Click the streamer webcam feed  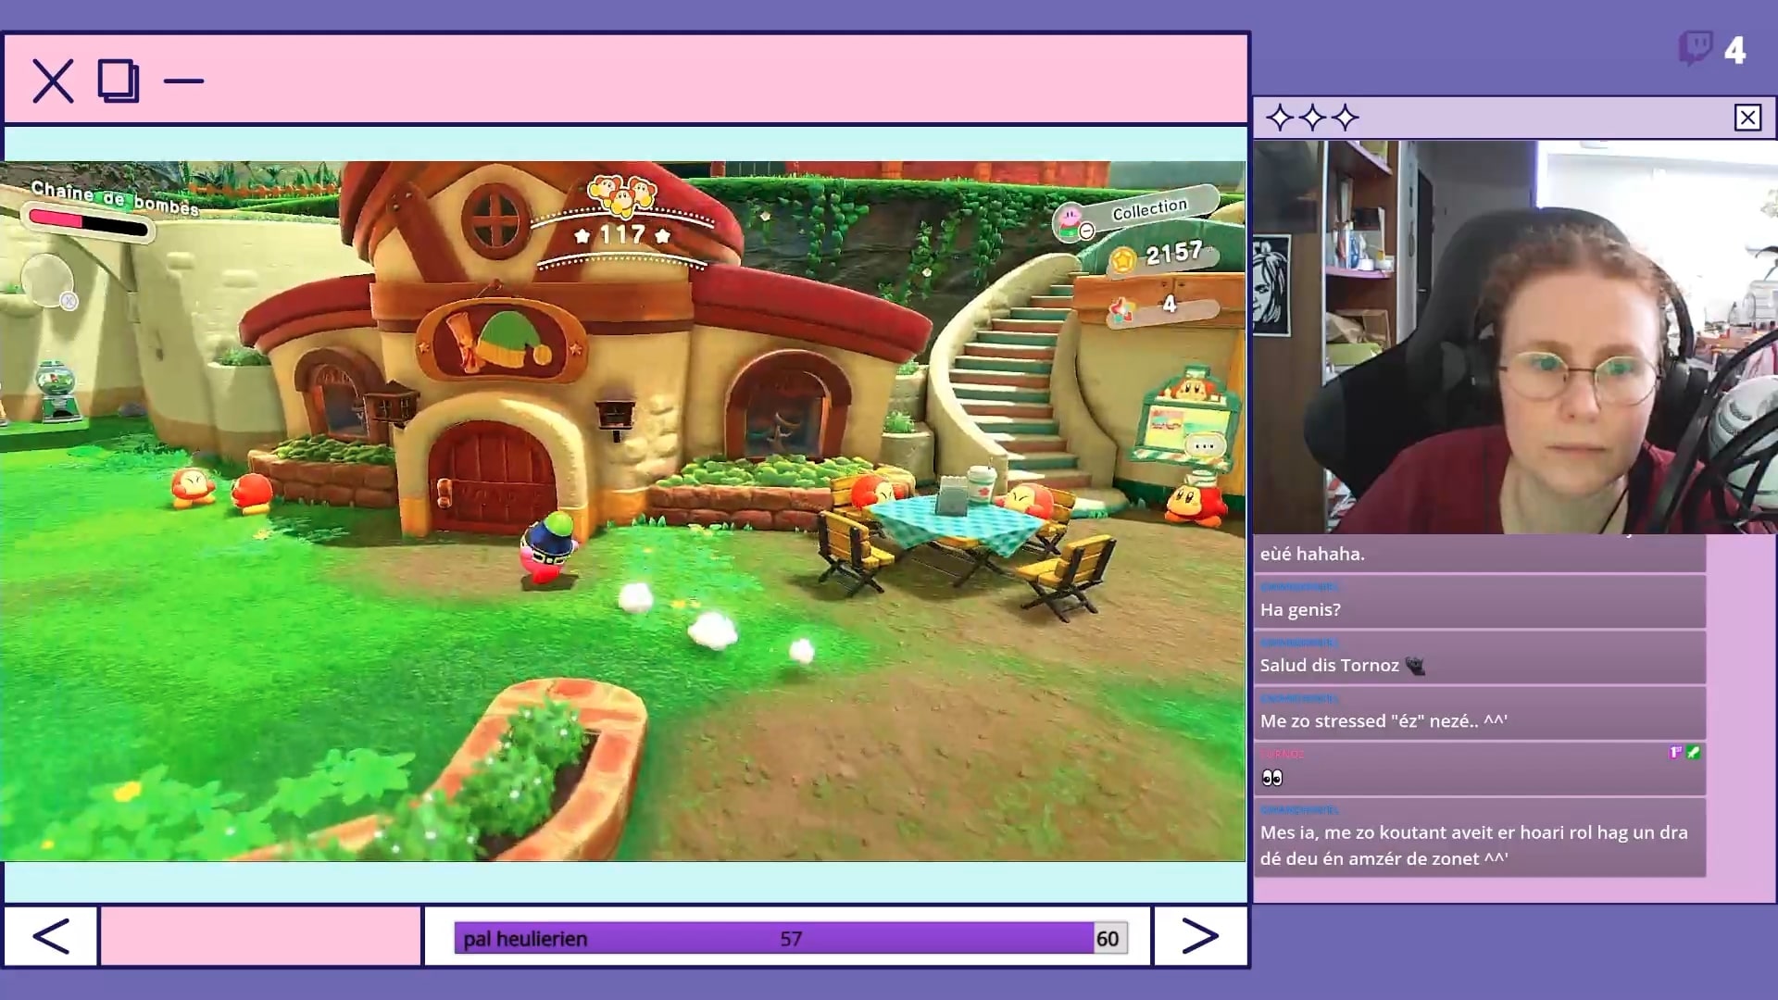coord(1515,337)
